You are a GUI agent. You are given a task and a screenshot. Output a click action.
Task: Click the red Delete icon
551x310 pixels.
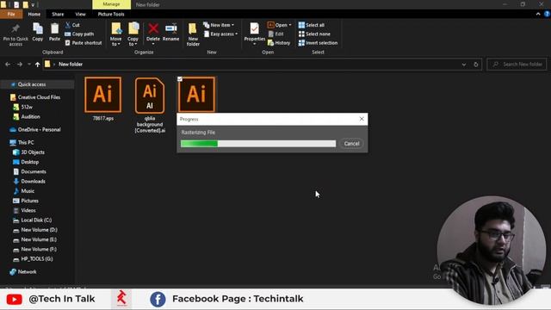[153, 28]
